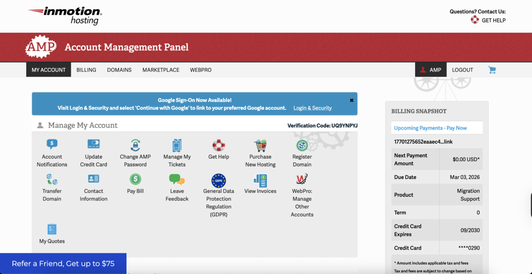This screenshot has height=274, width=532.
Task: Click the InMotion Hosting logo
Action: tap(65, 16)
